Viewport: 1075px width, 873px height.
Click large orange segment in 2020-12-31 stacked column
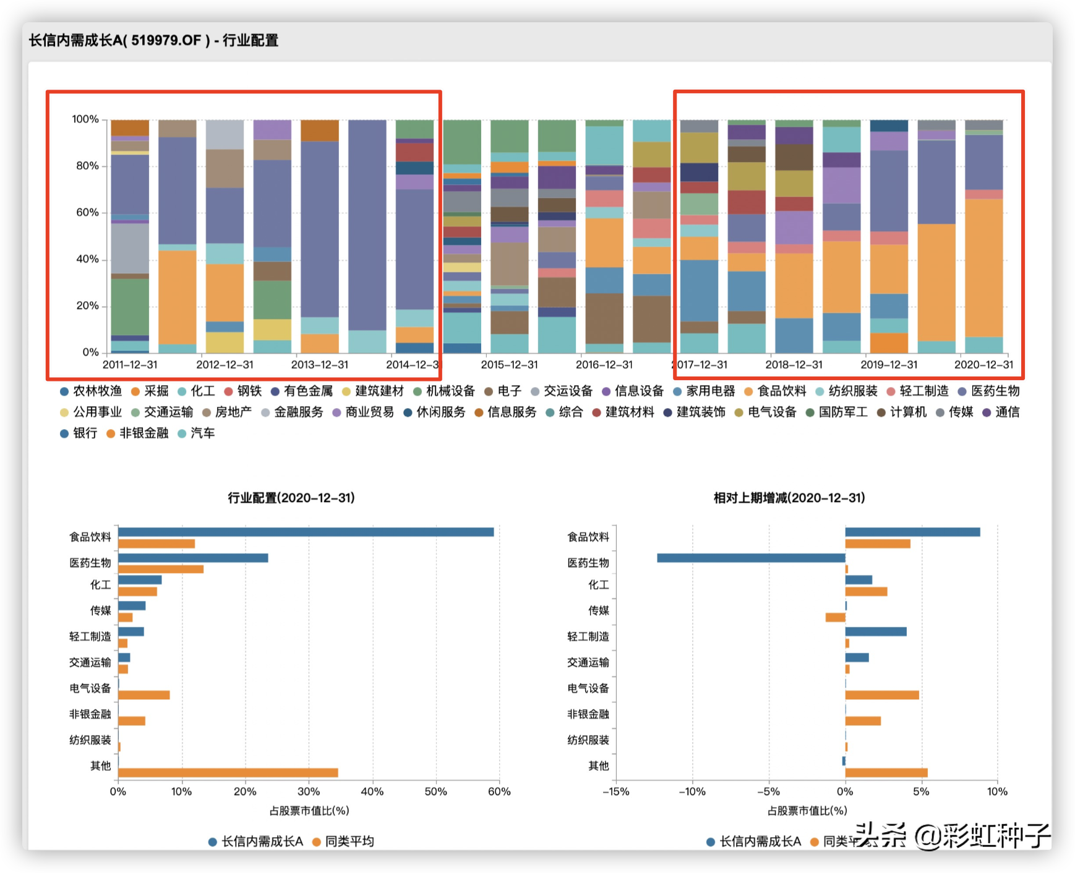coord(984,268)
